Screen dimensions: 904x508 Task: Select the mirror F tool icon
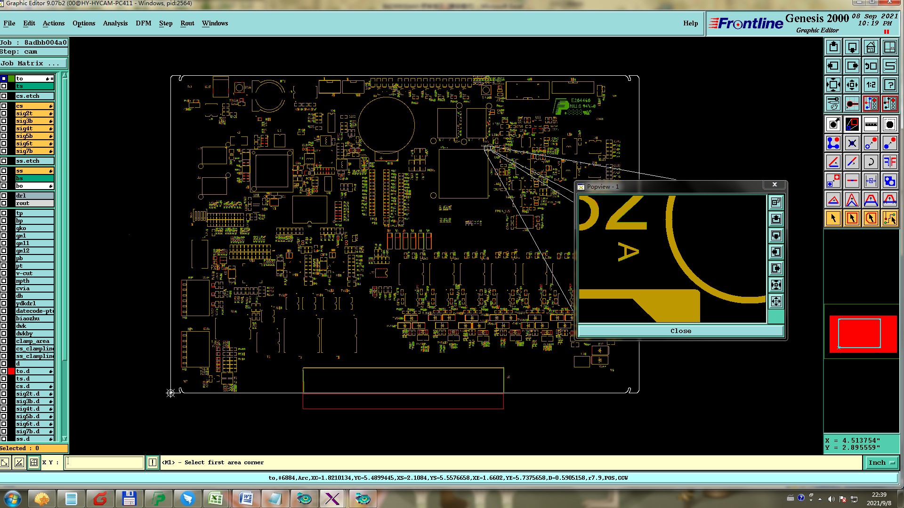point(889,162)
